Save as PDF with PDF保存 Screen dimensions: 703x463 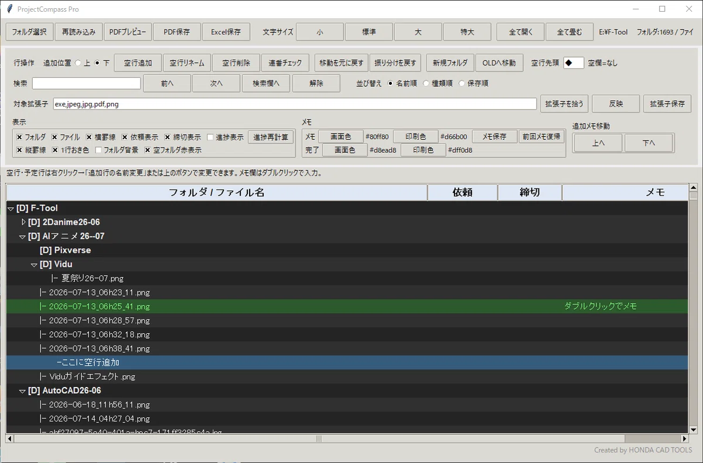pyautogui.click(x=177, y=32)
